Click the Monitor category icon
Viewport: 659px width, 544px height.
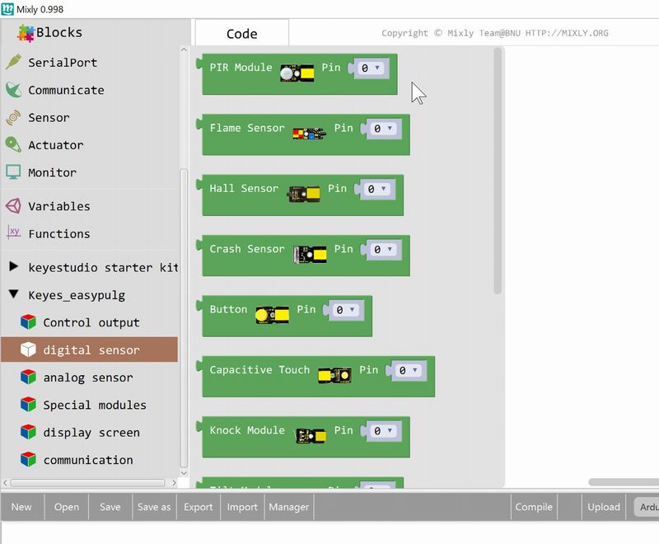[x=13, y=172]
